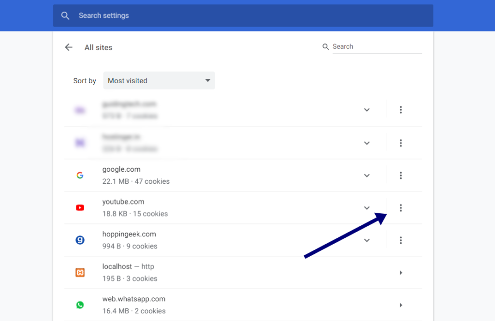This screenshot has height=321, width=495.
Task: Collapse chevron on the web.whatsapp.com row
Action: pos(401,305)
